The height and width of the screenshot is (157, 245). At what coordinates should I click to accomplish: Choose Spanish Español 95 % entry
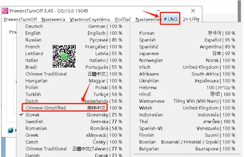(x=187, y=40)
